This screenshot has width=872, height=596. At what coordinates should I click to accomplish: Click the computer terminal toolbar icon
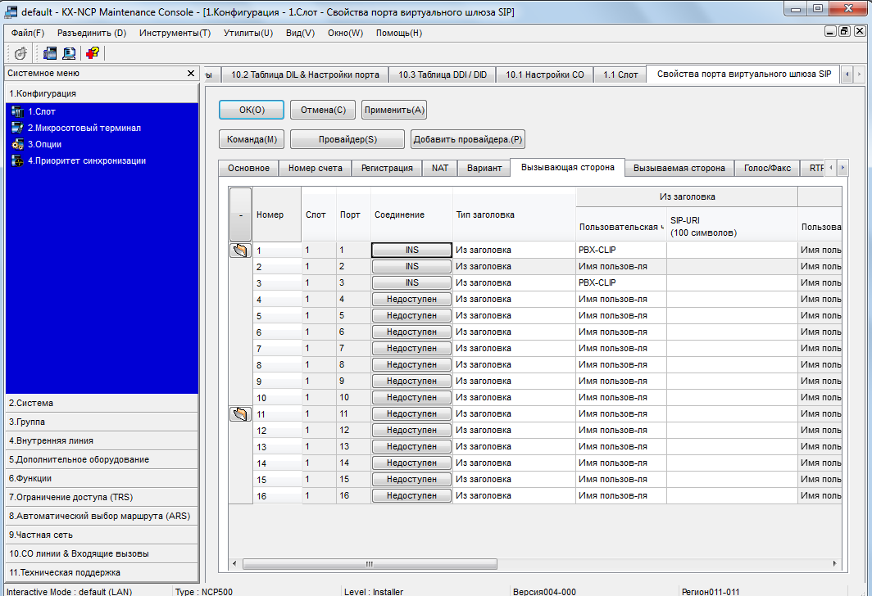69,53
